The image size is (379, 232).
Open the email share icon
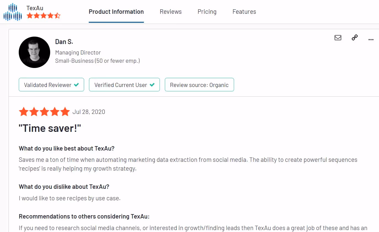coord(338,38)
